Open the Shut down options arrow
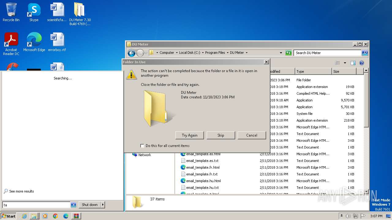Image resolution: width=392 pixels, height=220 pixels. [x=103, y=205]
